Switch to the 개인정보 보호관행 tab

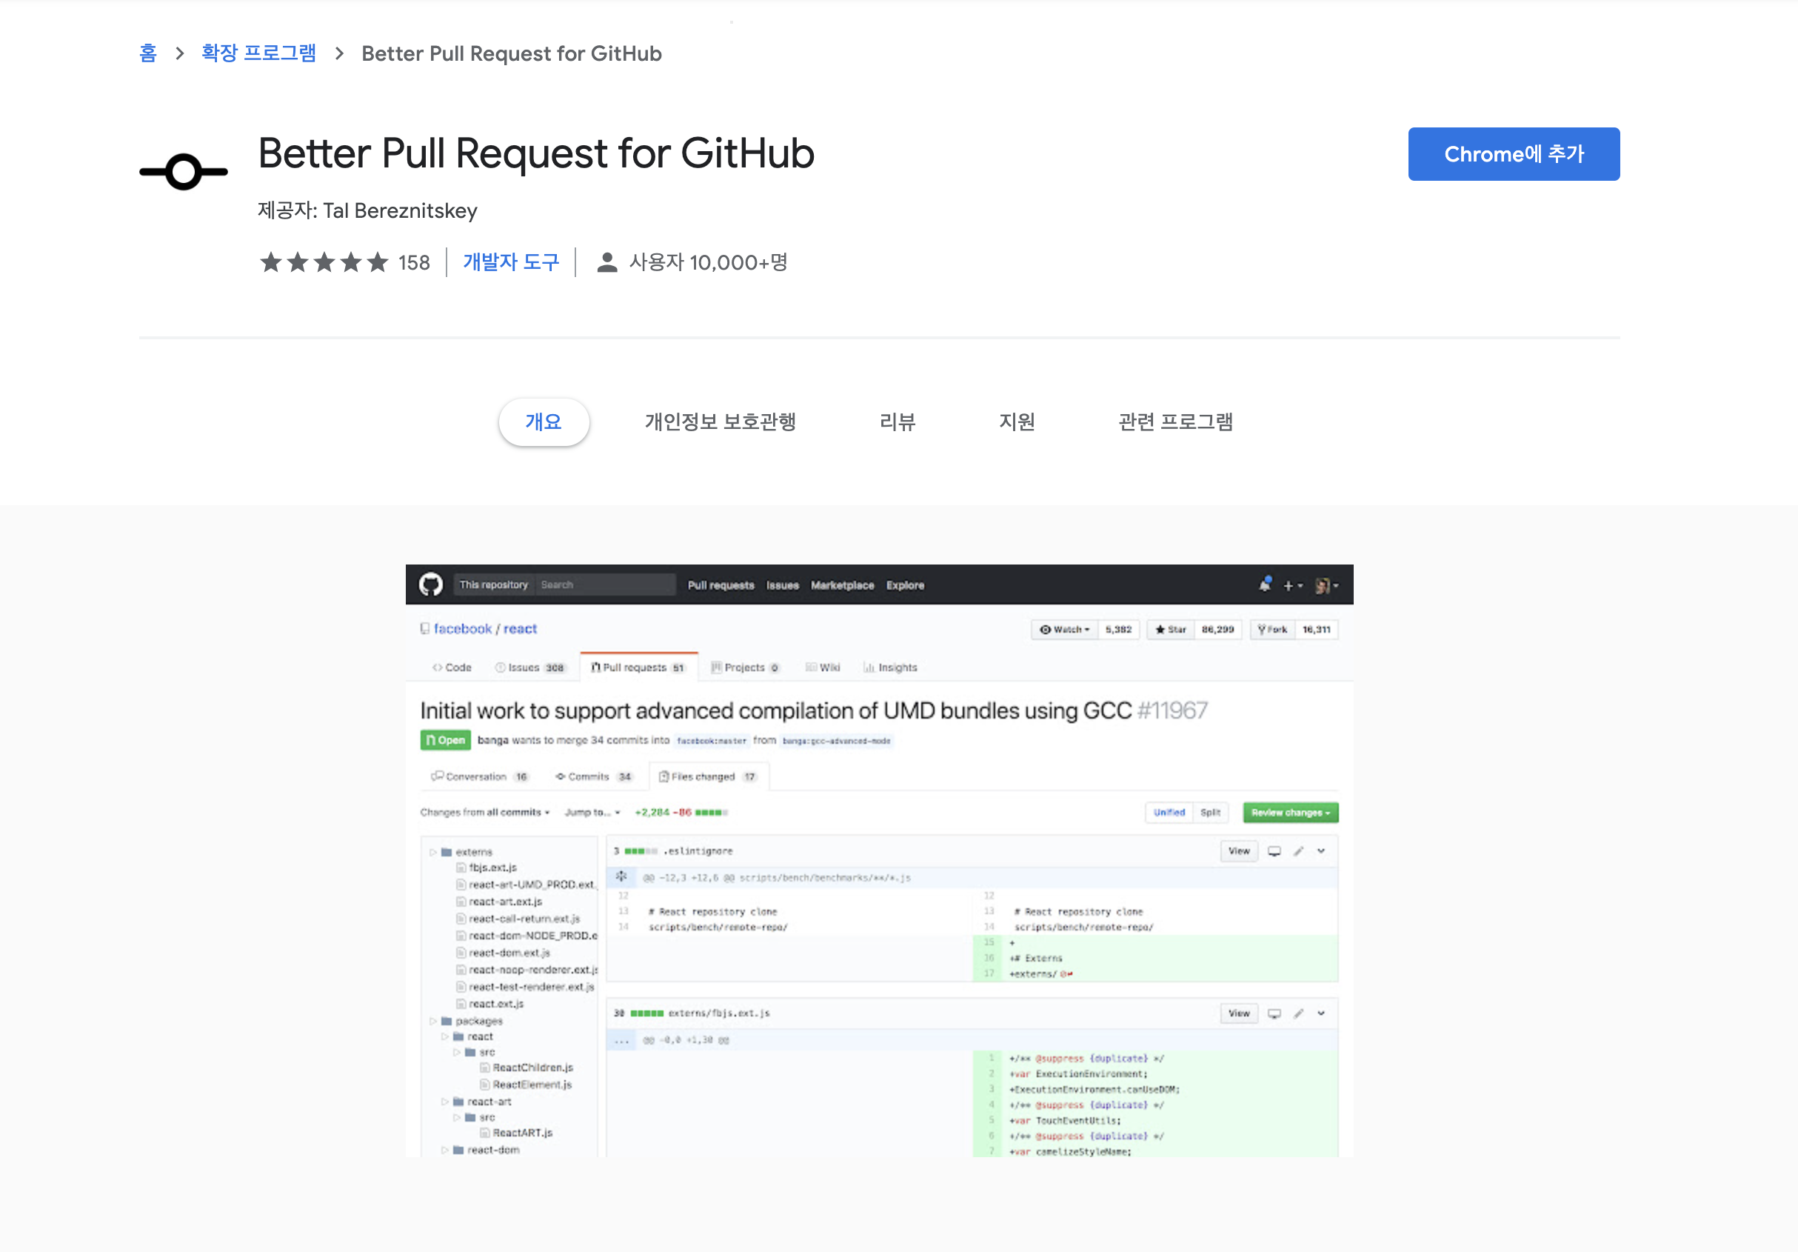[x=720, y=422]
